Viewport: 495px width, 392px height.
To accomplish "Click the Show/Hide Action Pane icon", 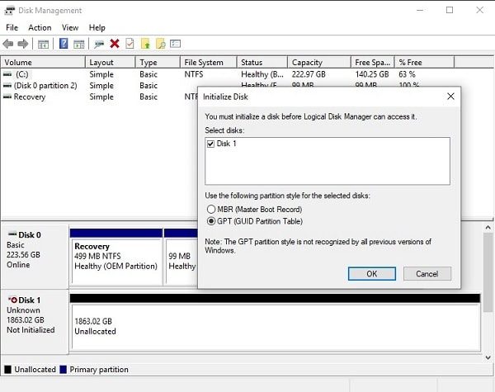I will (79, 44).
